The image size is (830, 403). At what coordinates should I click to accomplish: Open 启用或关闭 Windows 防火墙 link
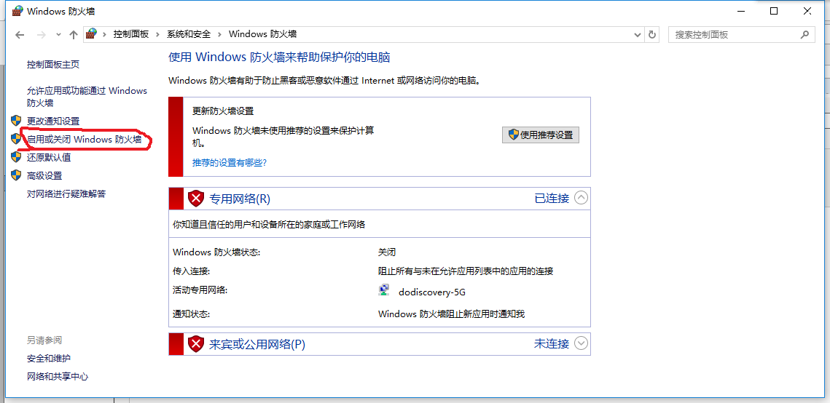[85, 140]
